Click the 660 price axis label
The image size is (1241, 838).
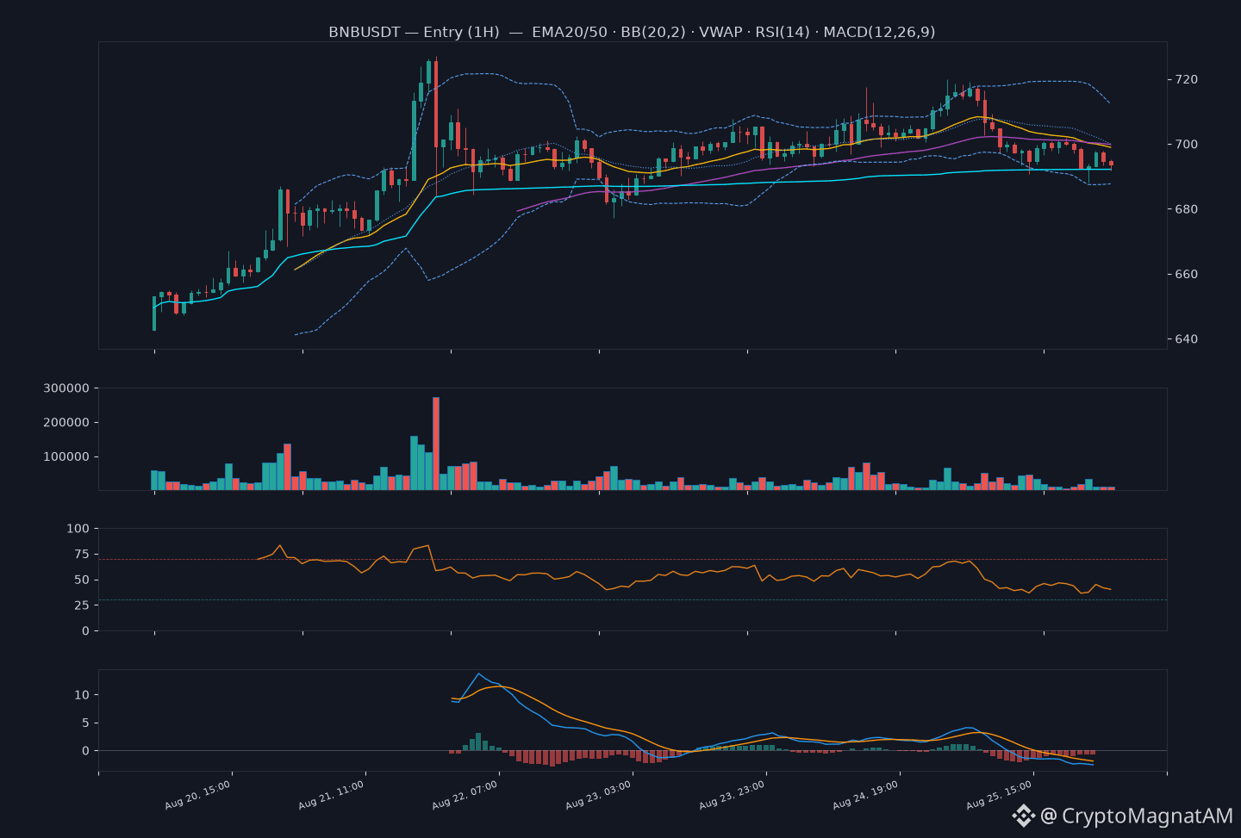(x=1187, y=274)
